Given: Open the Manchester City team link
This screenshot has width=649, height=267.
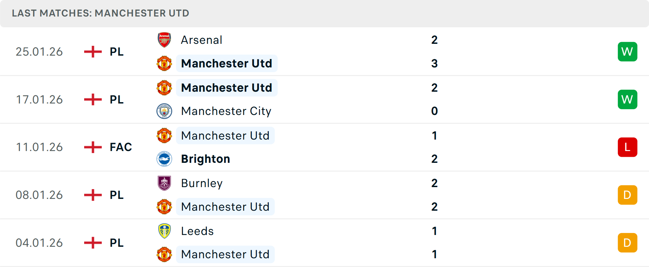Looking at the screenshot, I should click(x=226, y=111).
